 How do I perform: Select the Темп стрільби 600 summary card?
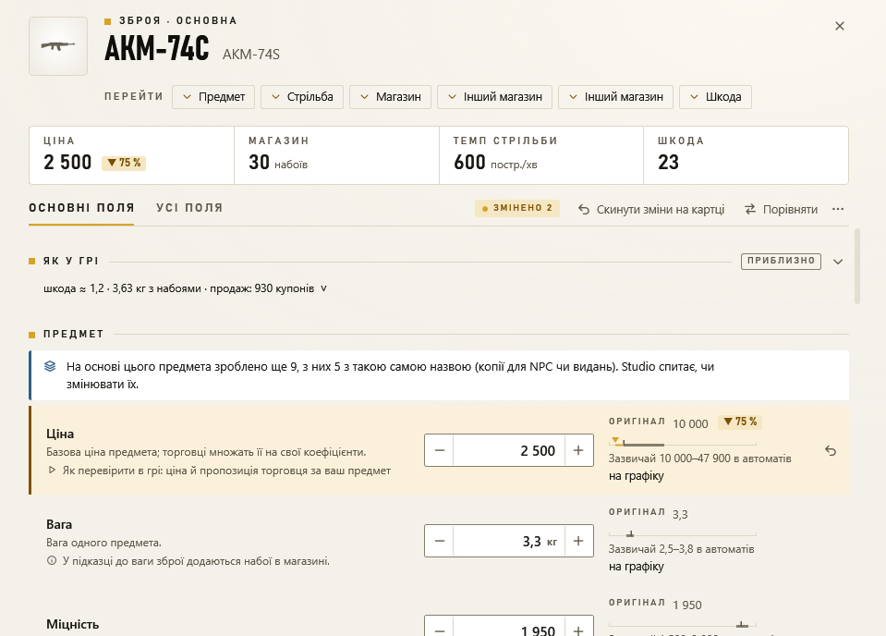point(540,155)
